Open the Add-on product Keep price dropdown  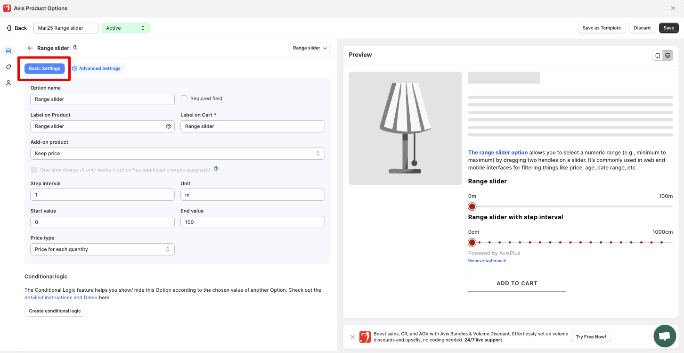pyautogui.click(x=177, y=154)
